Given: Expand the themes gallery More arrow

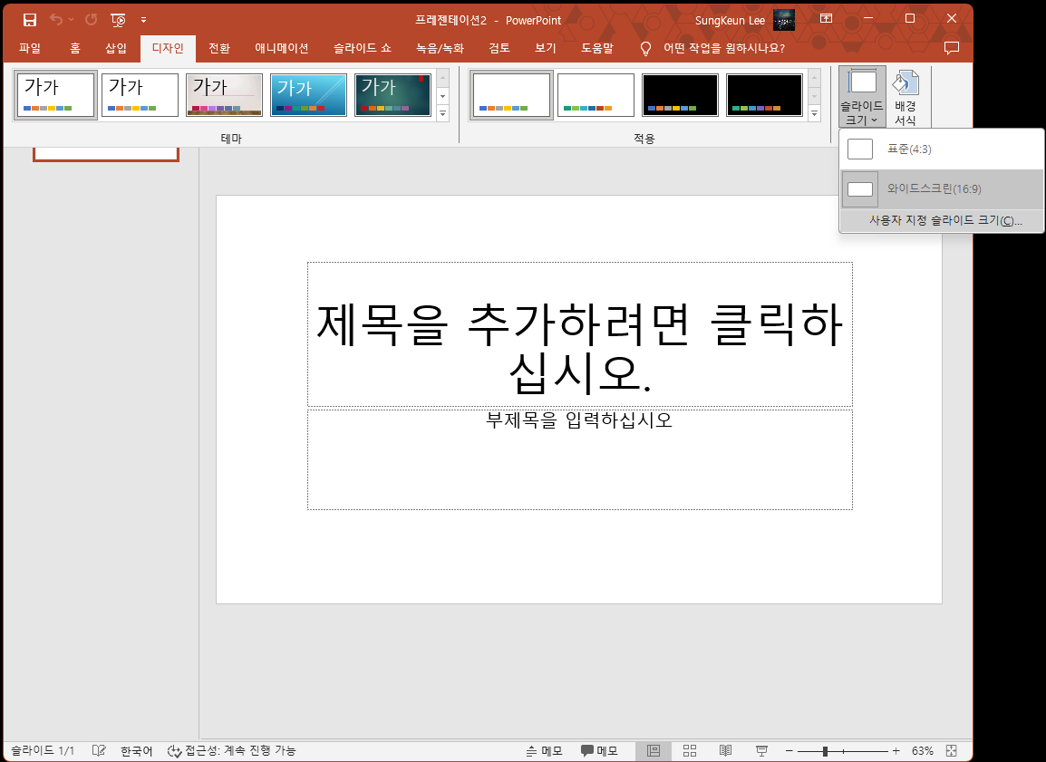Looking at the screenshot, I should coord(443,113).
